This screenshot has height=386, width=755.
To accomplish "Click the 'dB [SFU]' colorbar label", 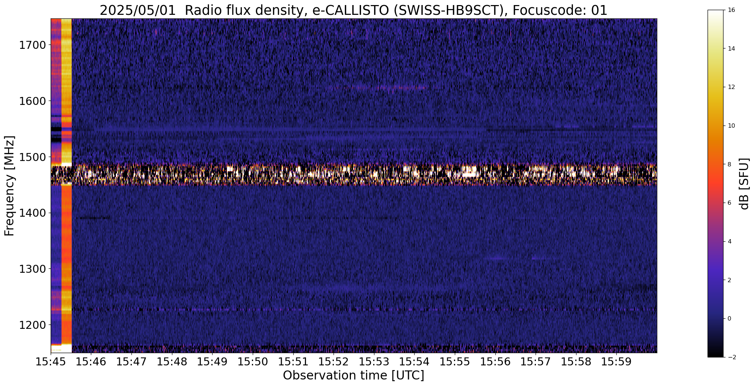I will 744,183.
